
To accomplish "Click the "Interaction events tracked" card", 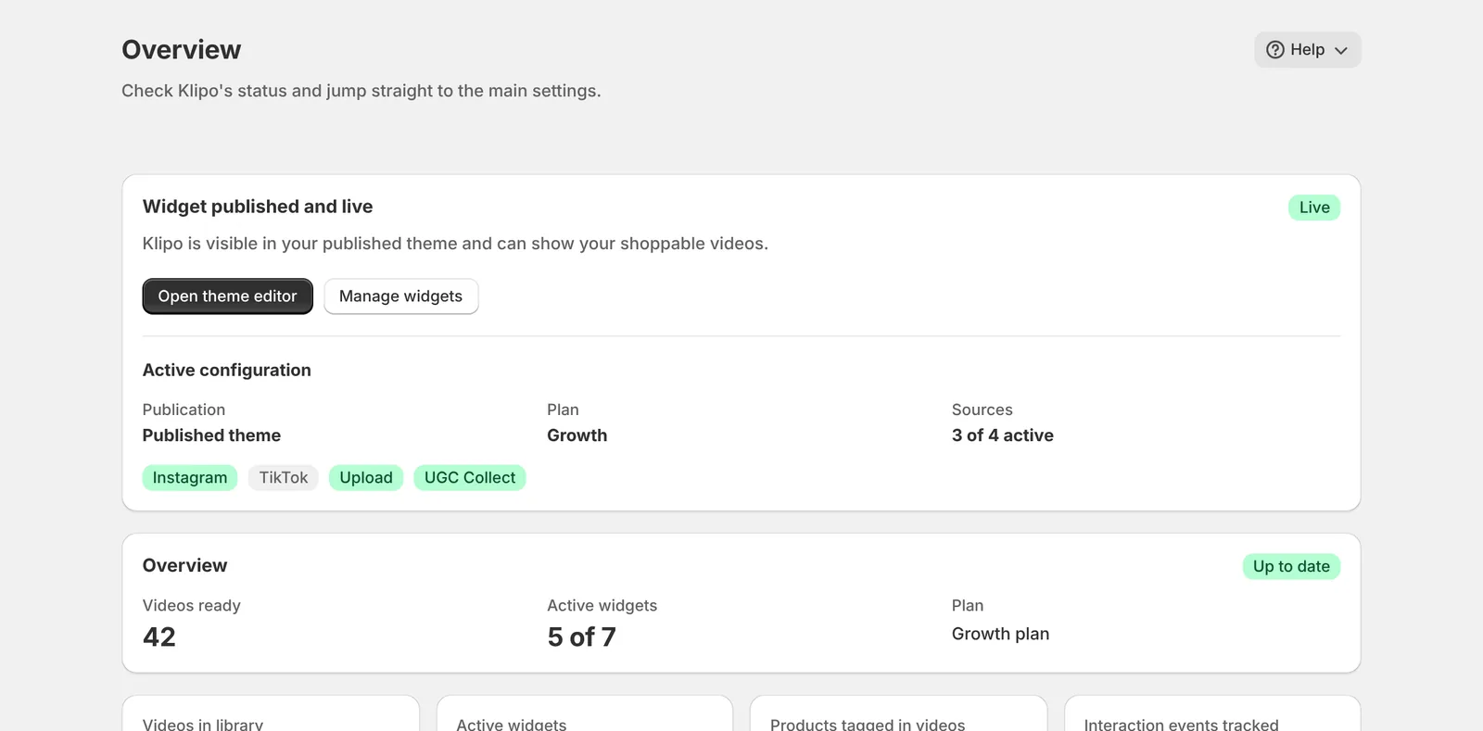I will (x=1212, y=713).
